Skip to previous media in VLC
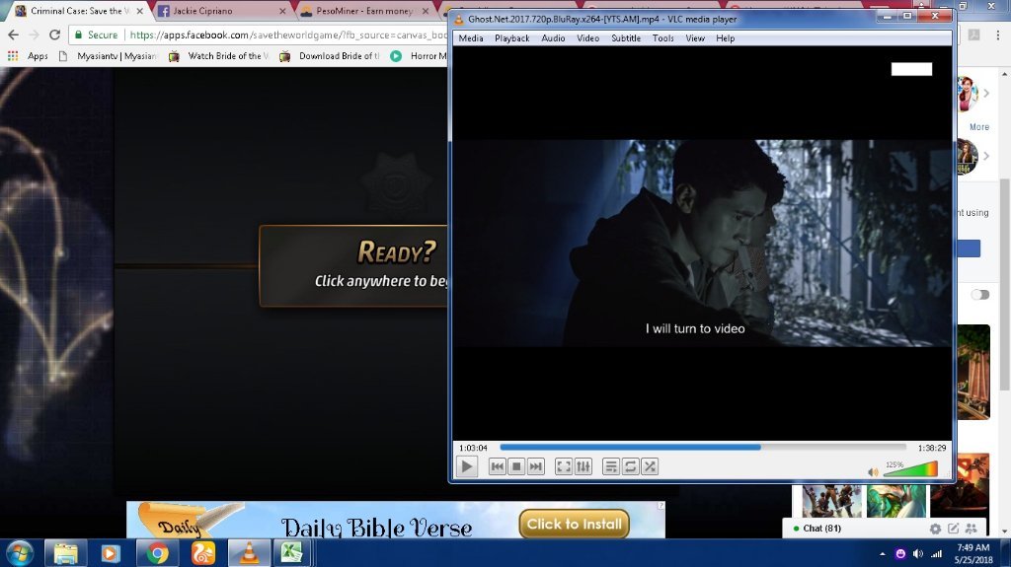This screenshot has width=1011, height=567. click(x=498, y=466)
